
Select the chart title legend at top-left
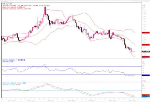(7, 4)
